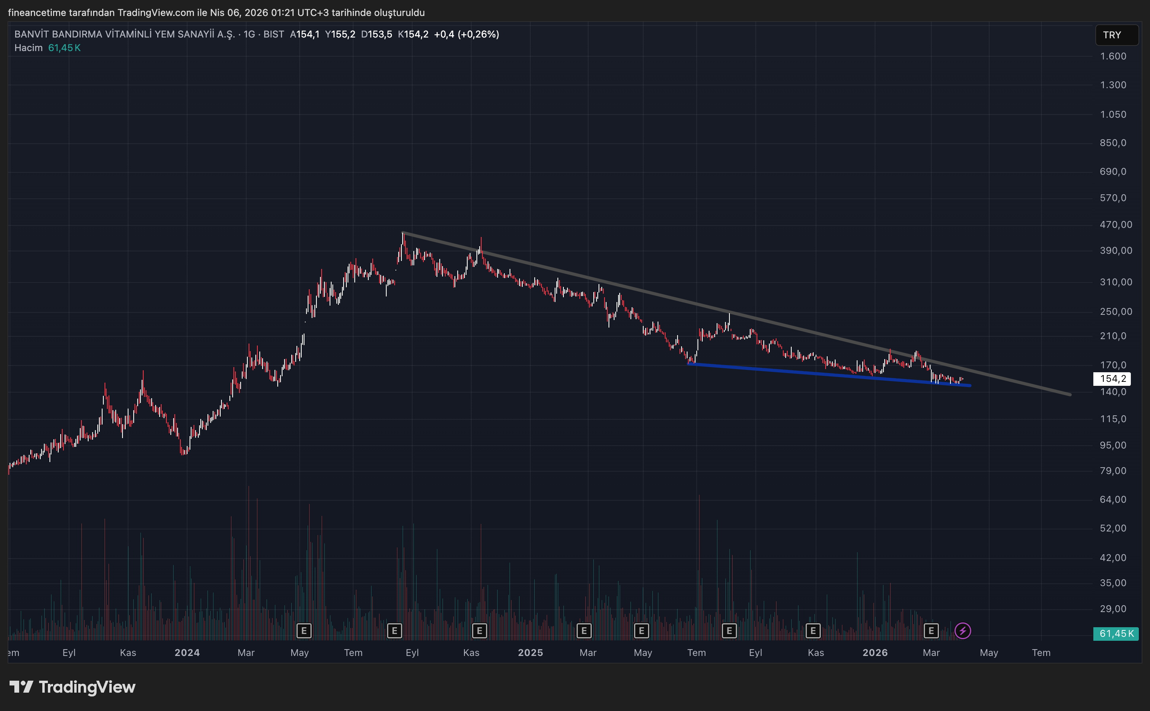1150x711 pixels.
Task: Click the BANVİT BANDIRMA symbol title
Action: point(124,34)
